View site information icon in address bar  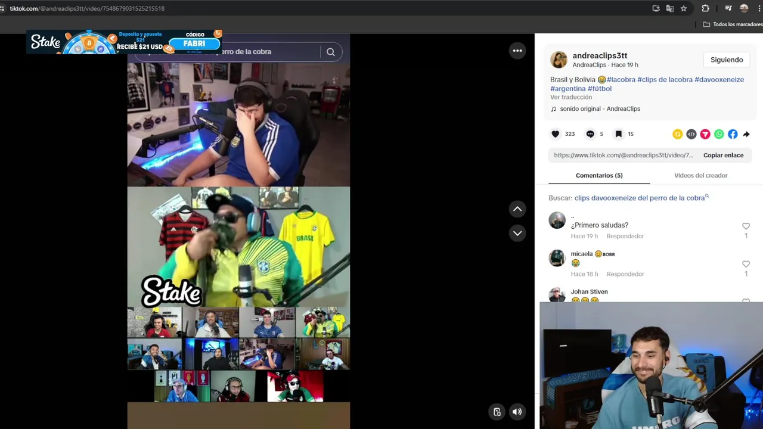[x=2, y=8]
